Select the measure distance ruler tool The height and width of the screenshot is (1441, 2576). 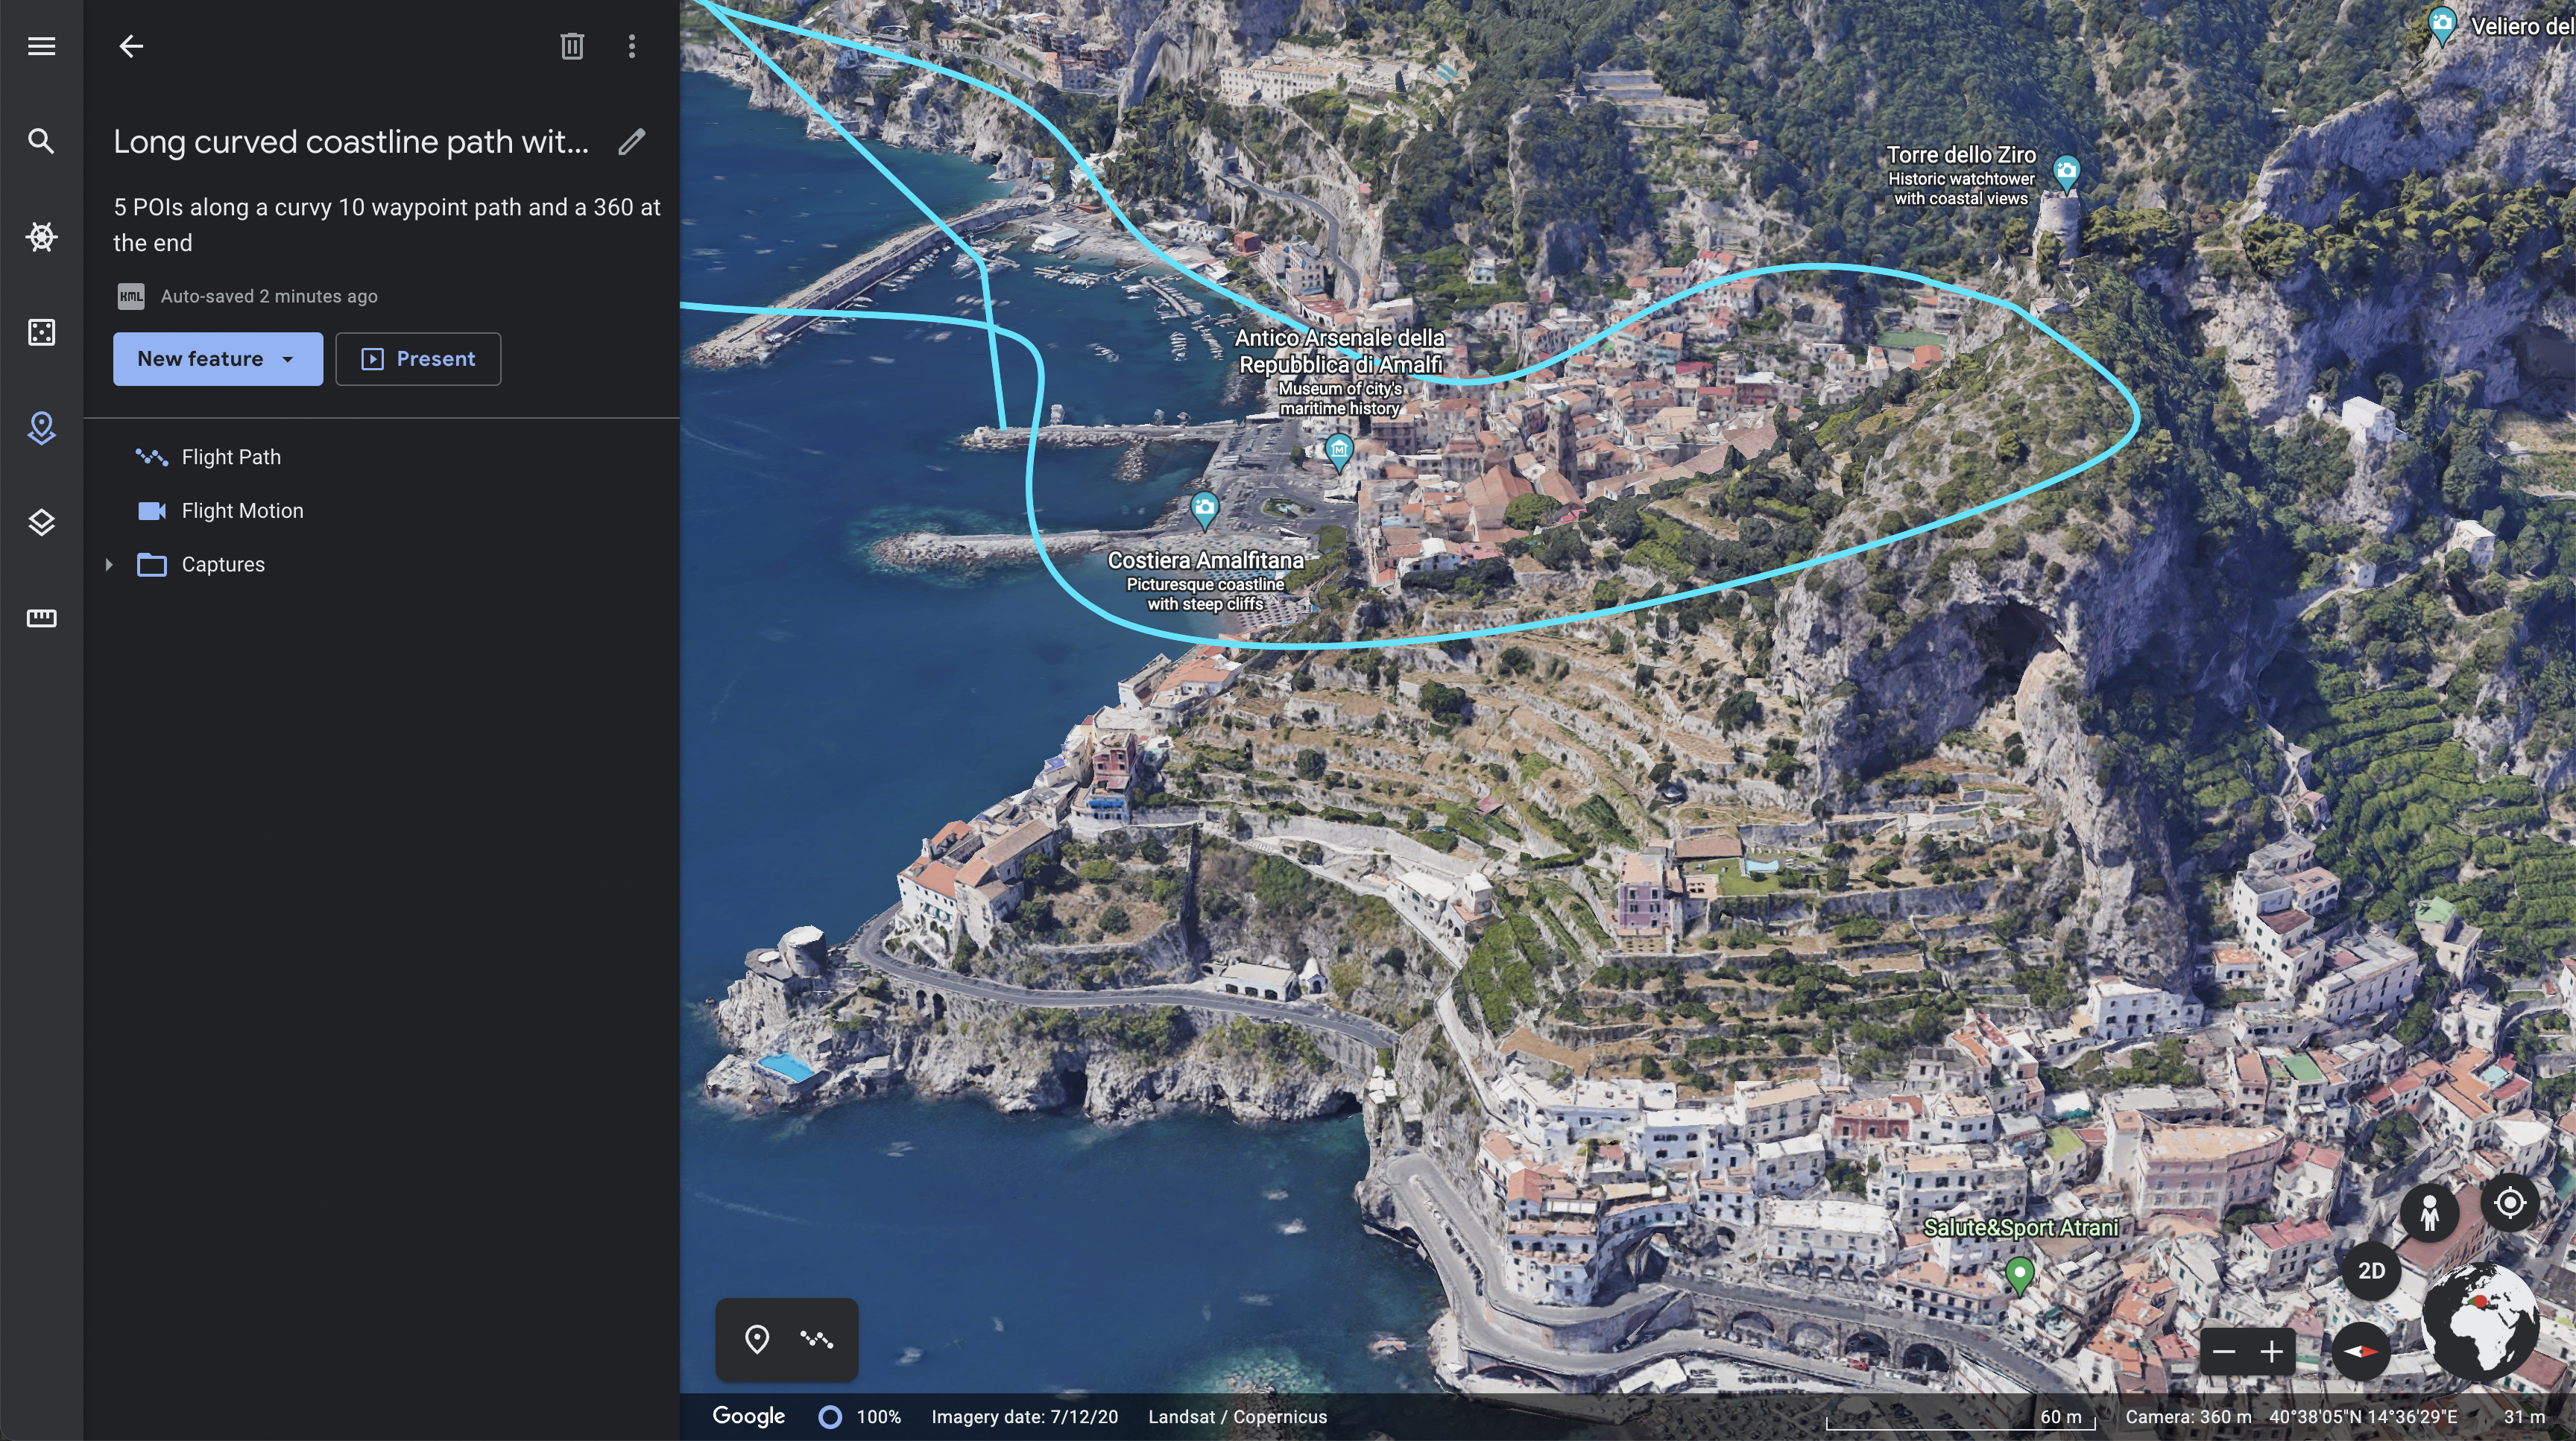click(41, 618)
